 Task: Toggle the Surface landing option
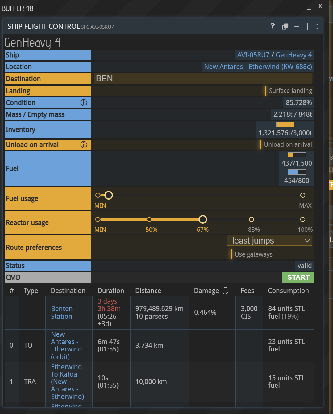click(289, 91)
